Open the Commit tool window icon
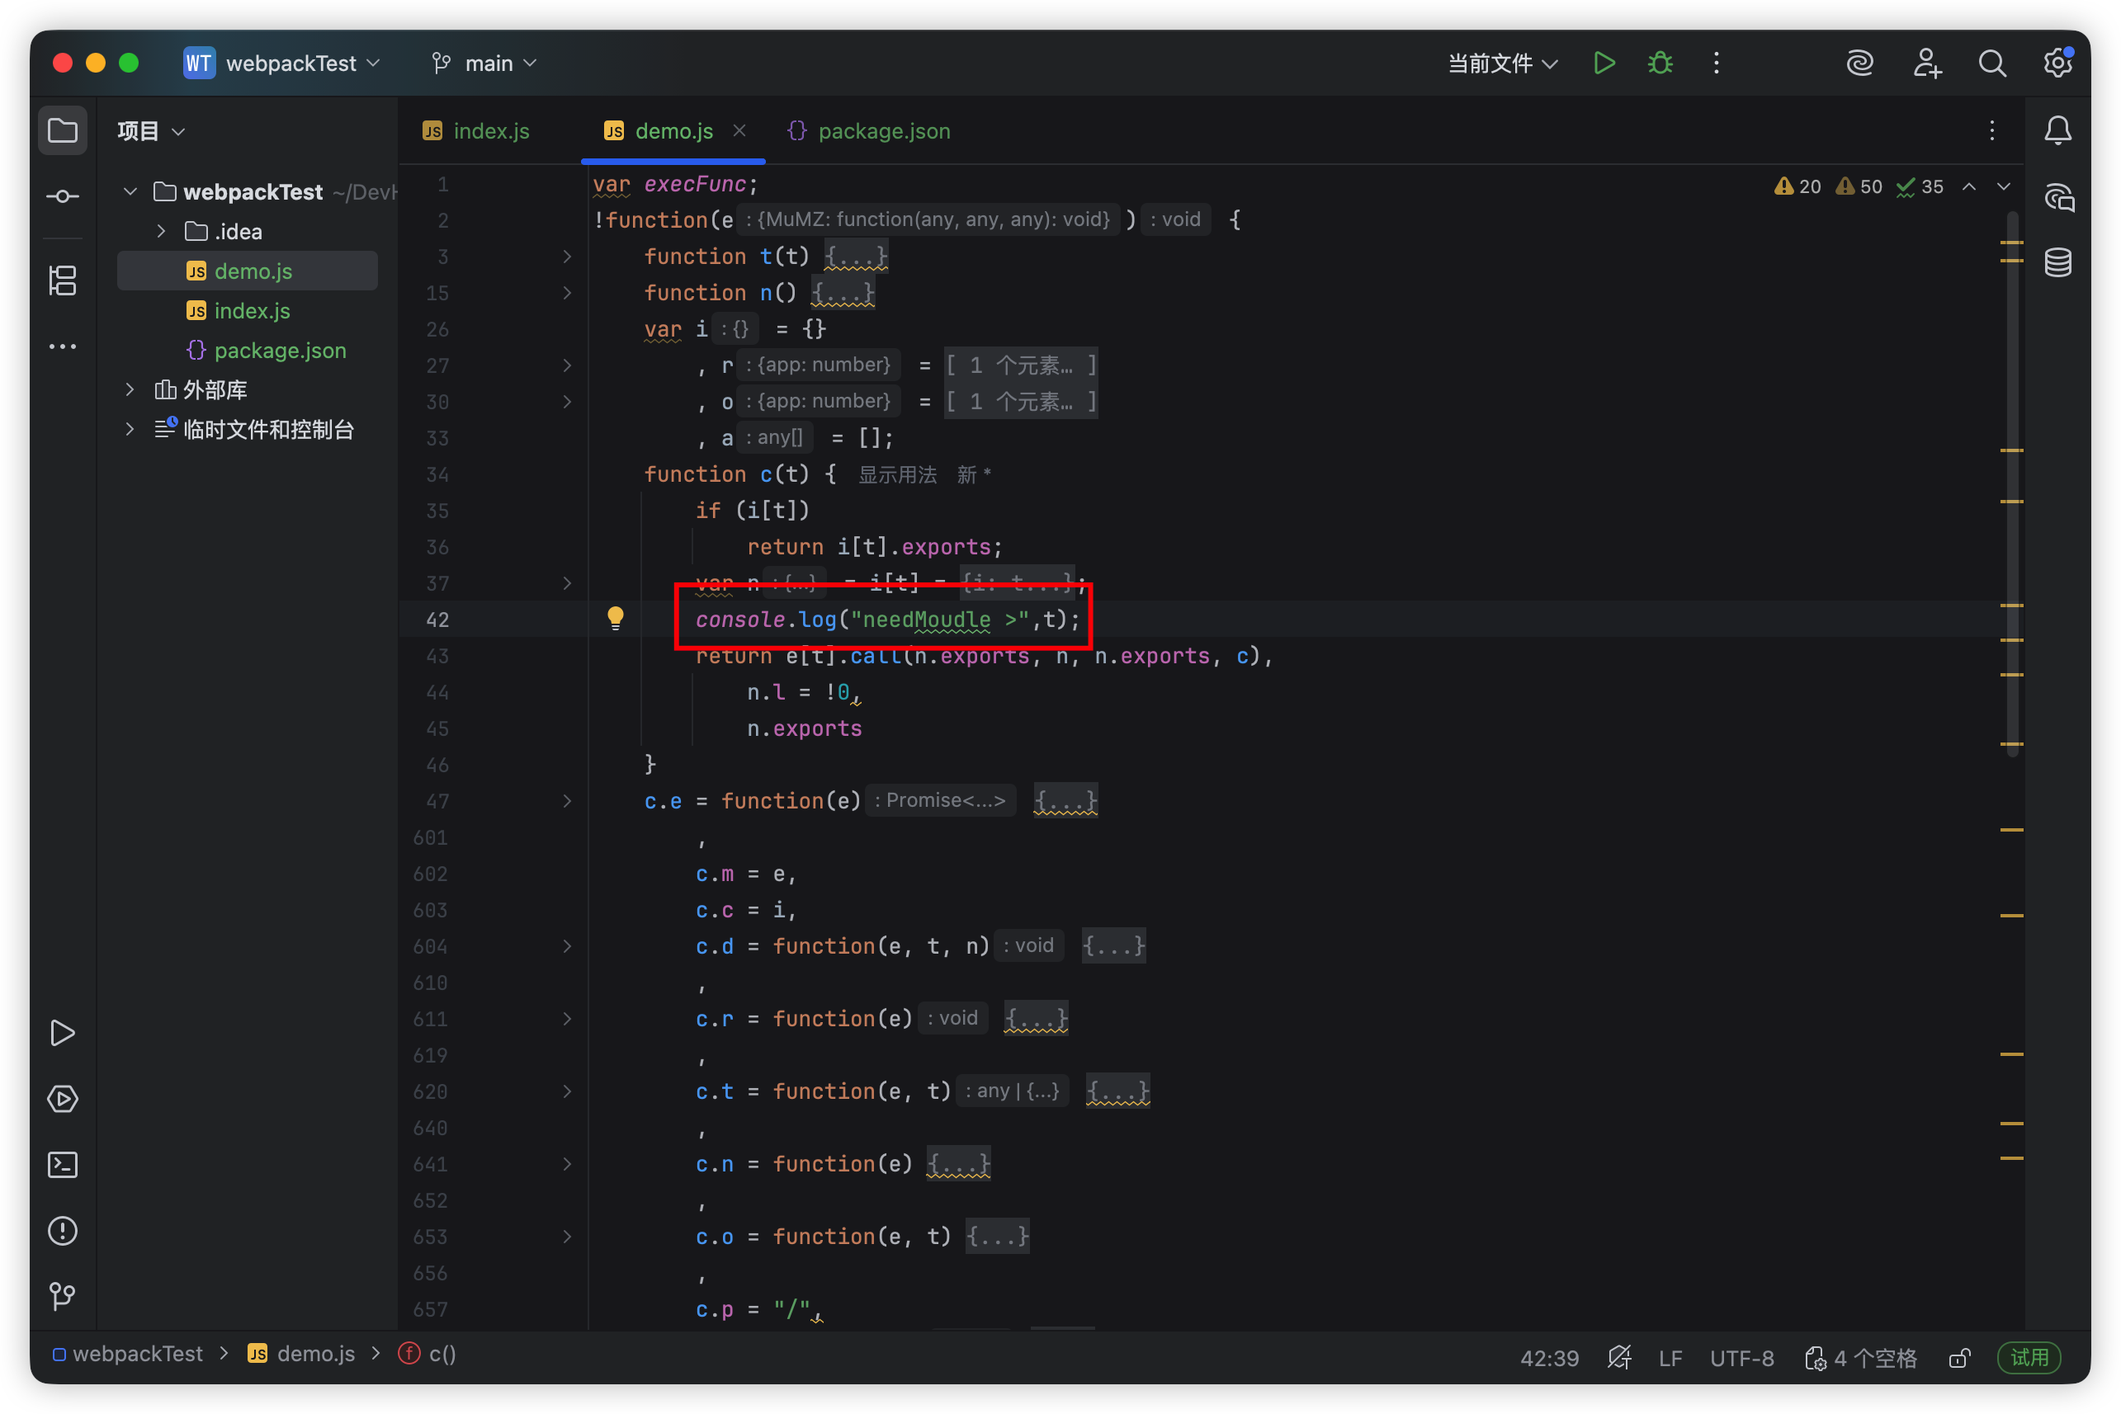Viewport: 2121px width, 1414px height. 62,196
